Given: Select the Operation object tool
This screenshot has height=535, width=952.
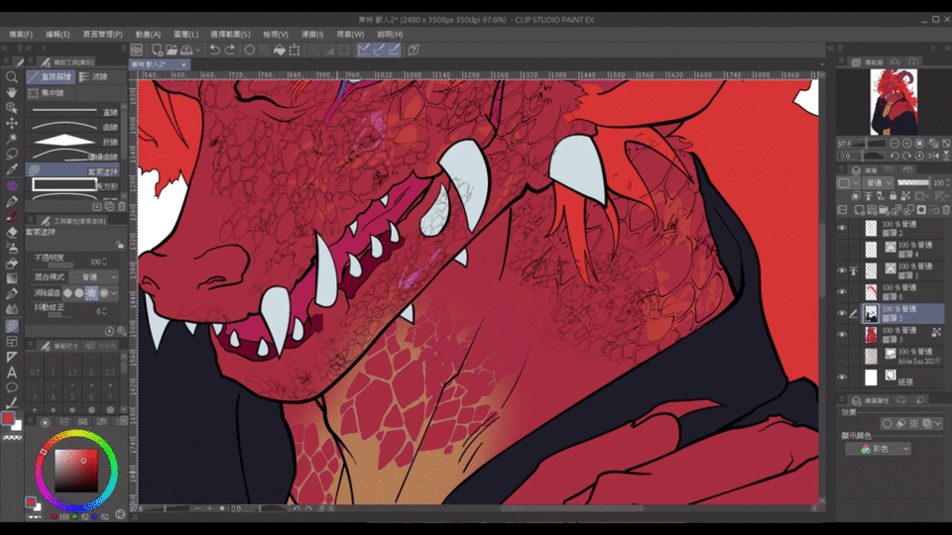Looking at the screenshot, I should point(12,108).
